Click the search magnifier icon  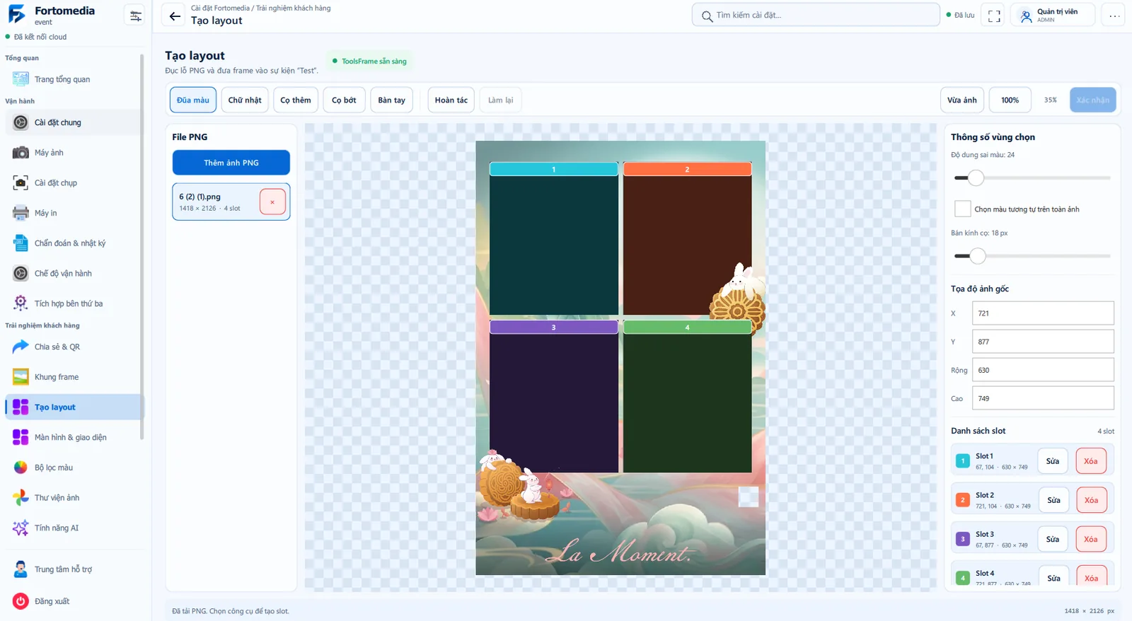[x=707, y=16]
